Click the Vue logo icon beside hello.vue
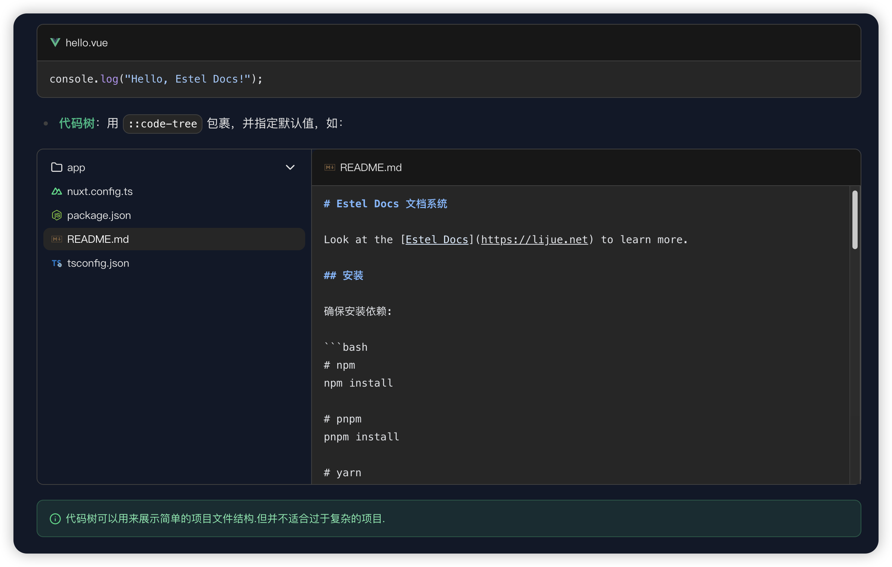892x567 pixels. tap(55, 43)
